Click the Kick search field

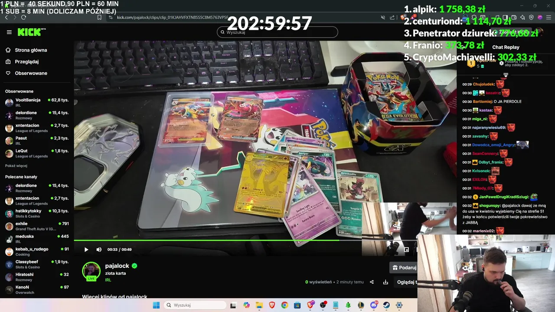point(277,32)
